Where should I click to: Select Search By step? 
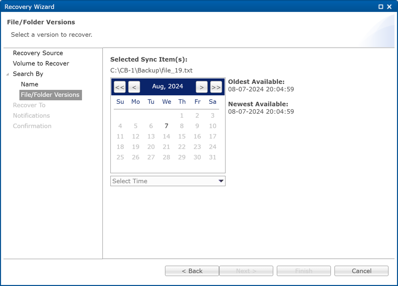(28, 74)
